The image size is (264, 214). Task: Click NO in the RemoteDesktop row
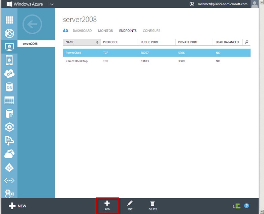click(218, 61)
